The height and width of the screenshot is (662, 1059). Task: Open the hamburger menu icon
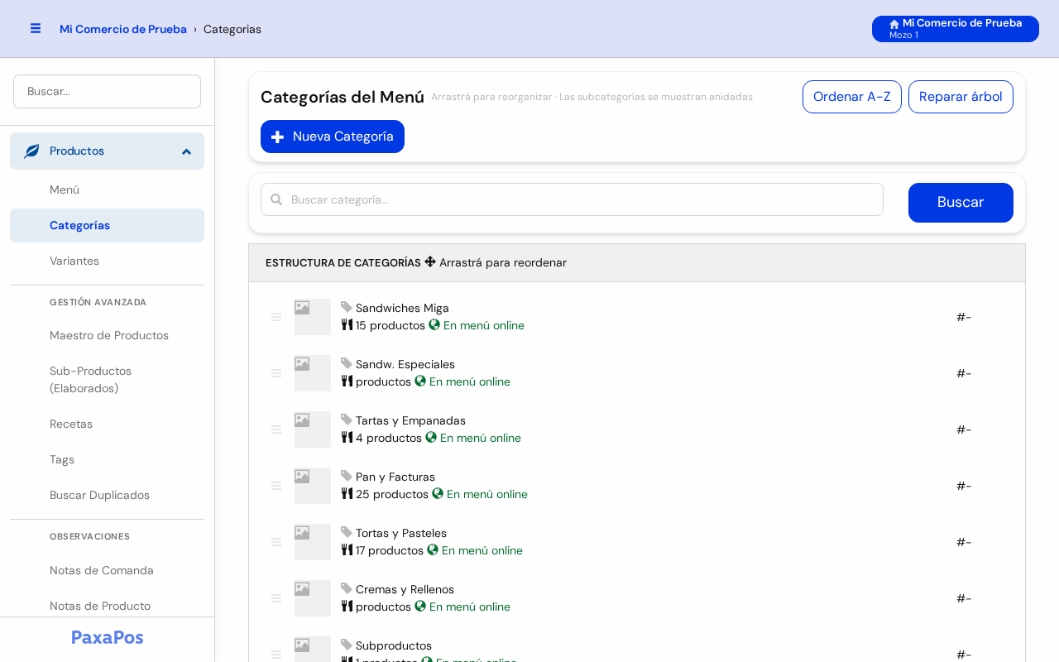coord(36,28)
